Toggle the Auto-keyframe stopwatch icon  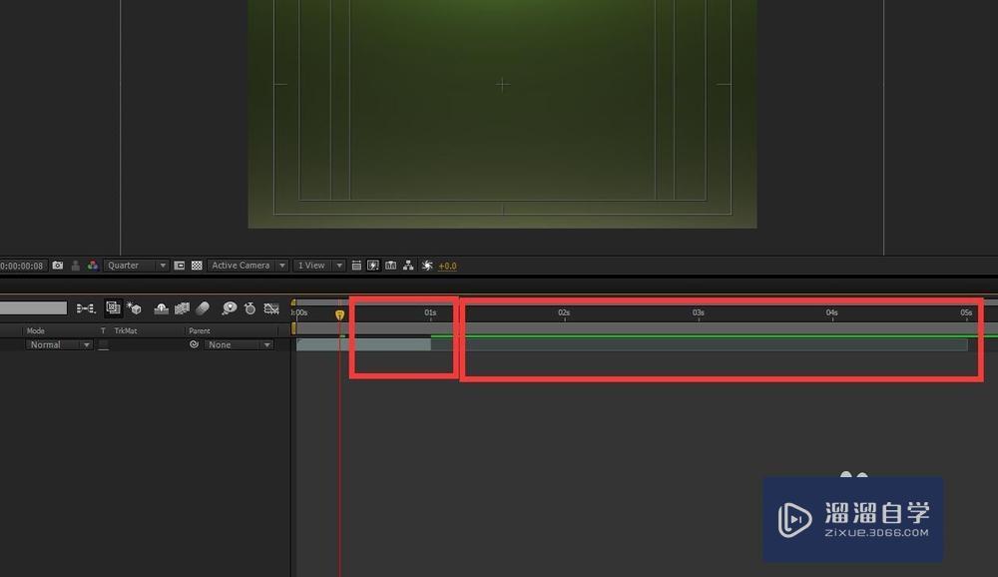tap(250, 308)
